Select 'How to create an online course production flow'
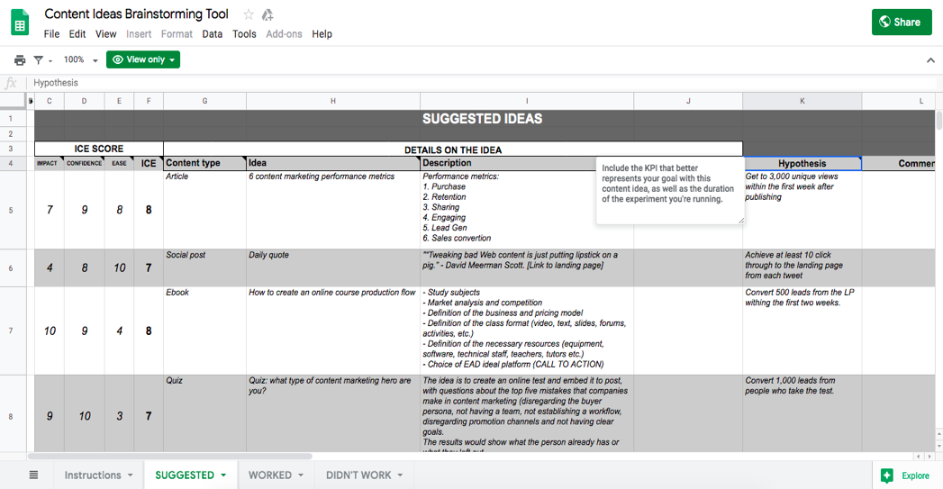The height and width of the screenshot is (489, 943). coord(332,331)
